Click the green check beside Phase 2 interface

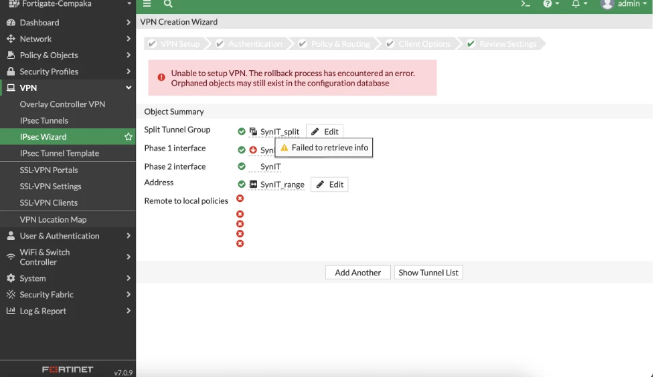(x=242, y=166)
